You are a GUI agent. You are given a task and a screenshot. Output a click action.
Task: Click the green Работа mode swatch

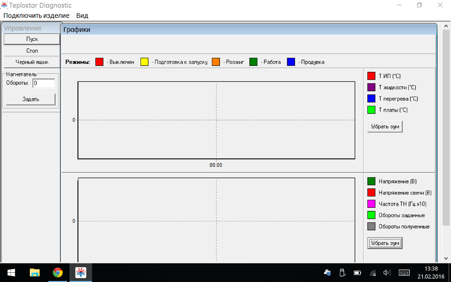pyautogui.click(x=253, y=62)
